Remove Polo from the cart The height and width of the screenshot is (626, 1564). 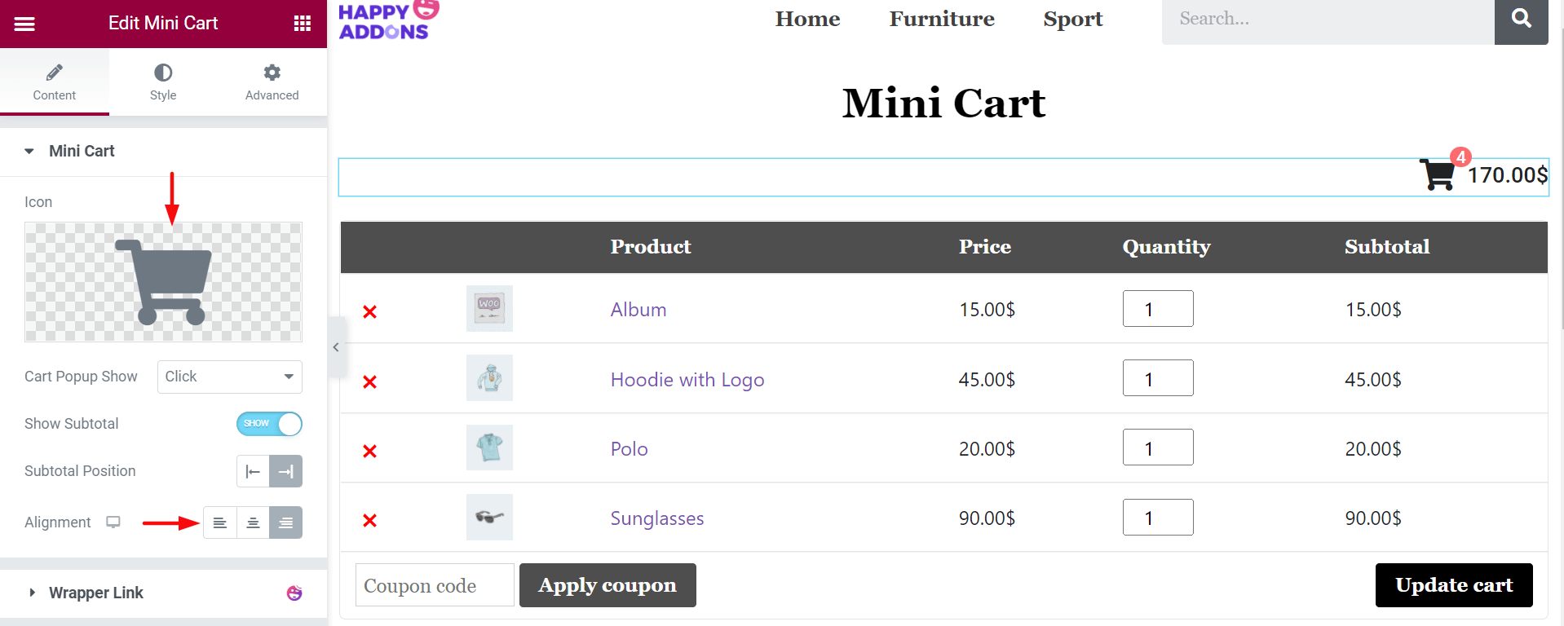(x=369, y=451)
